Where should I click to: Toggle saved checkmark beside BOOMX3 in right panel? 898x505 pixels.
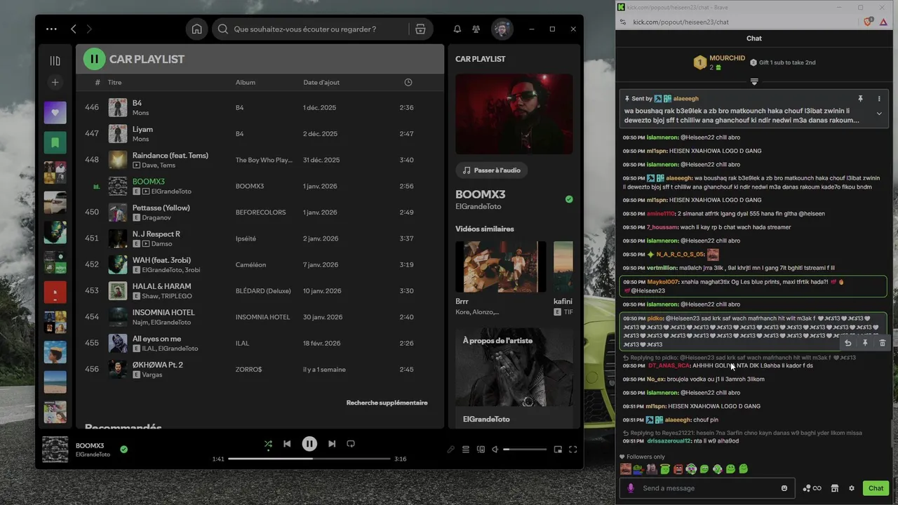(x=569, y=199)
